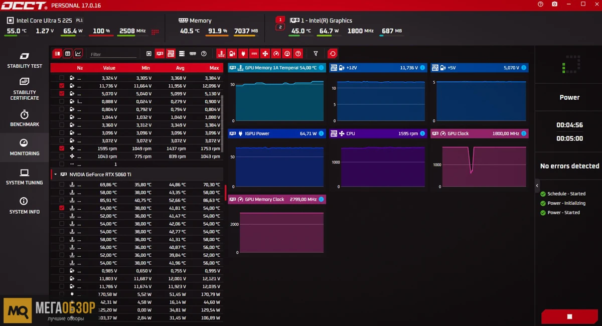
Task: Sort sensors by Value column header
Action: coord(109,68)
